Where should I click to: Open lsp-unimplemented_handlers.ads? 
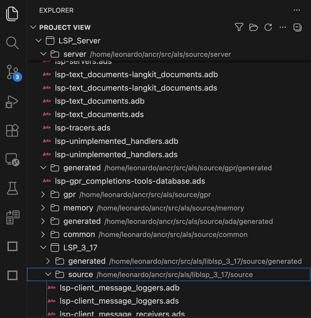[116, 154]
